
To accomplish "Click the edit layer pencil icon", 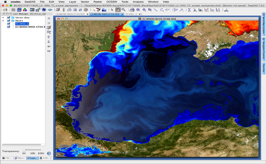I will (49, 27).
